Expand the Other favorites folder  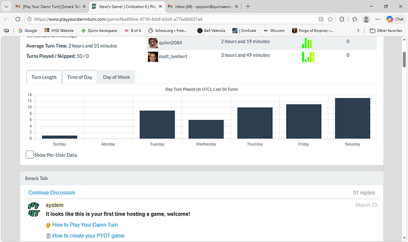(x=384, y=30)
